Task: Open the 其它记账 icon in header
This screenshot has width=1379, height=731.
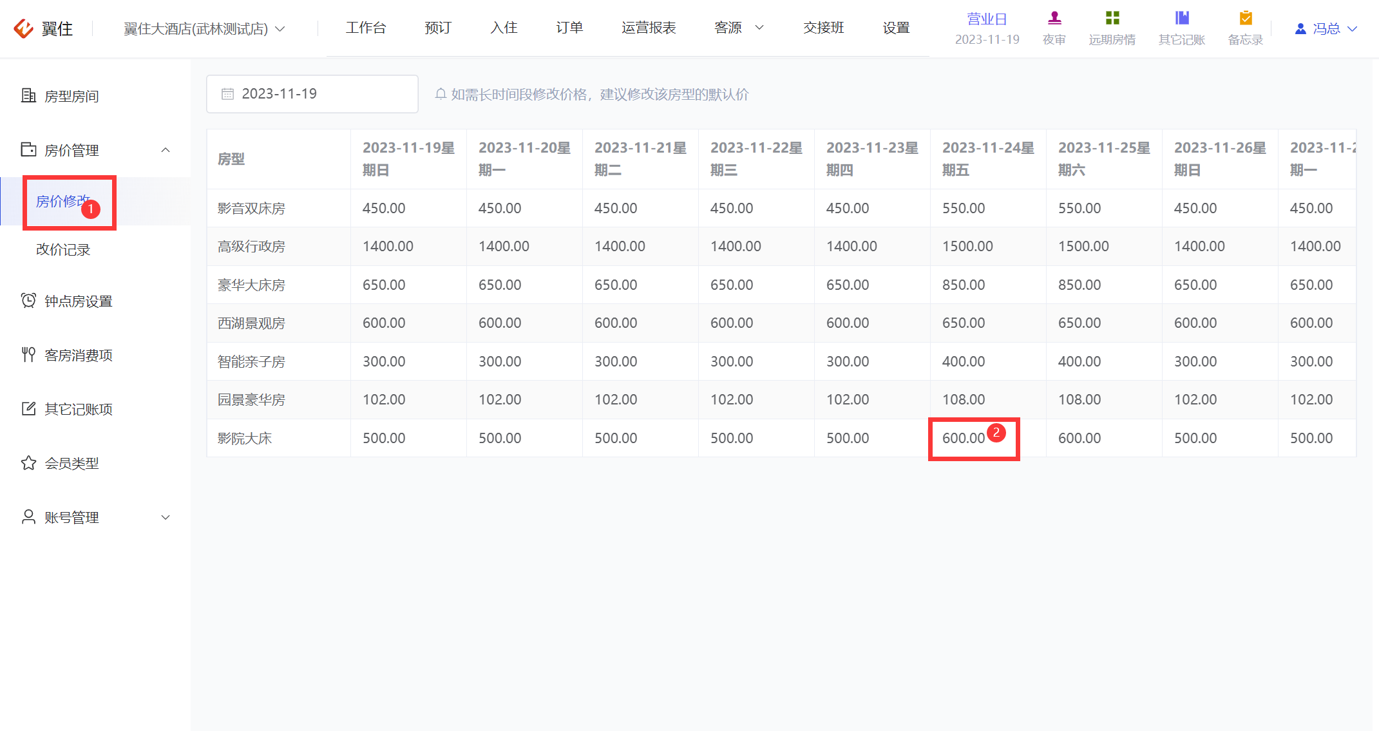Action: (x=1182, y=18)
